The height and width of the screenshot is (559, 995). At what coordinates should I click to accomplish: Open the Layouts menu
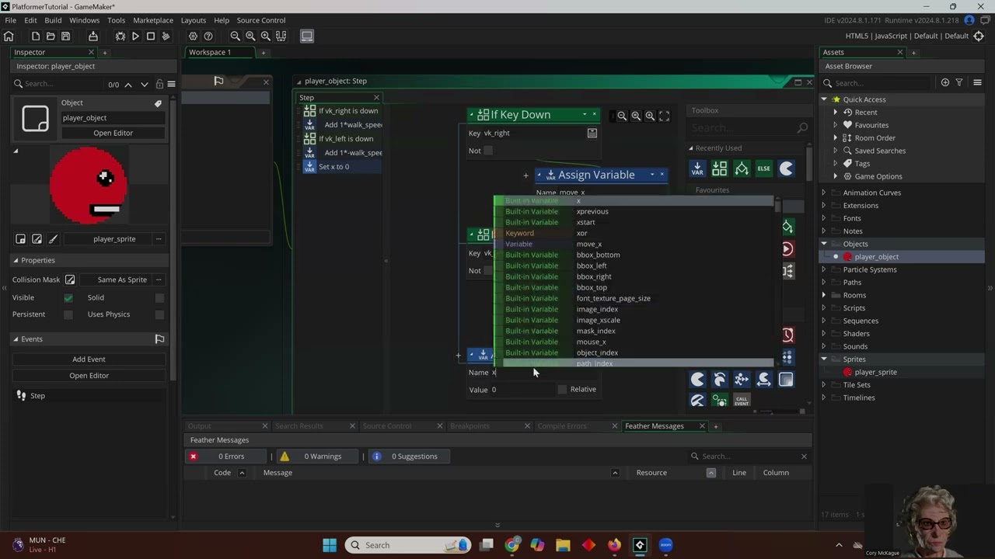click(194, 20)
